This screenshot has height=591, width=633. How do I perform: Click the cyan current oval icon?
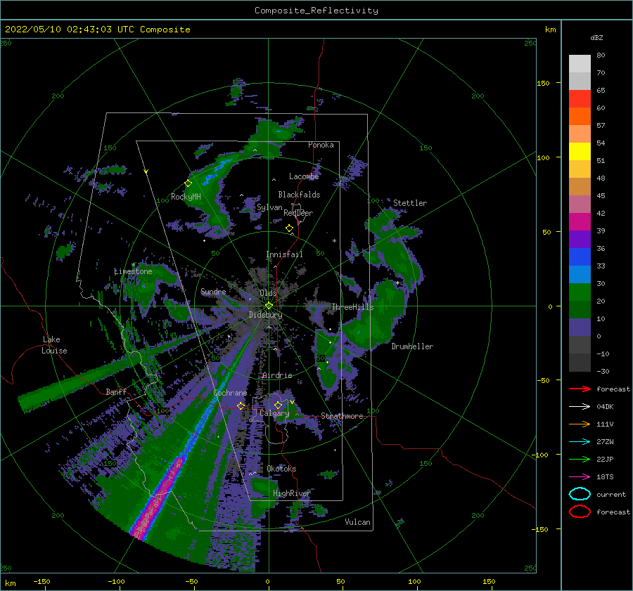coord(580,494)
